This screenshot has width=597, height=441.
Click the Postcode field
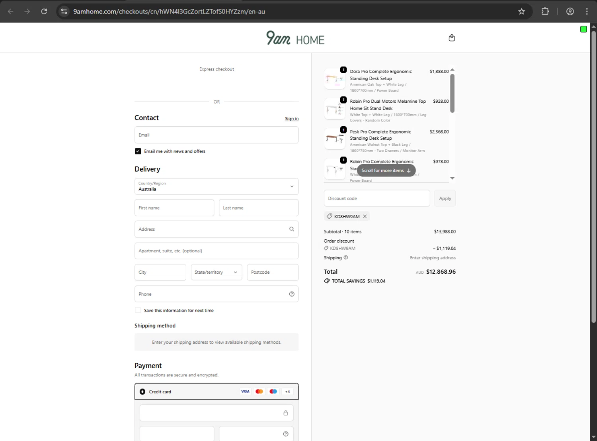click(x=273, y=272)
